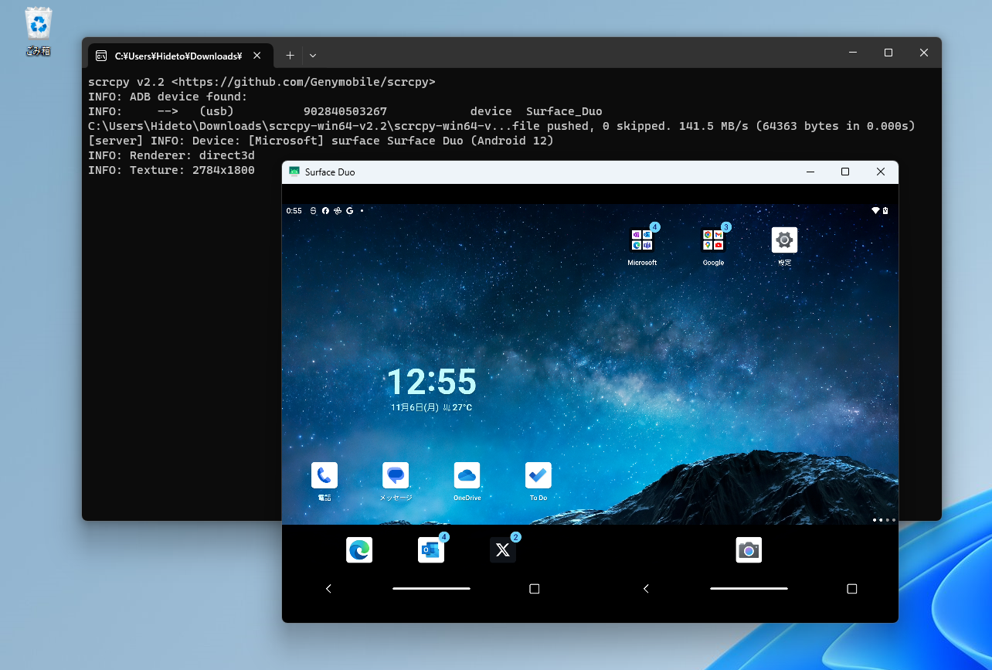Maximize the Surface Duo mirror window
The image size is (992, 670).
click(x=845, y=172)
